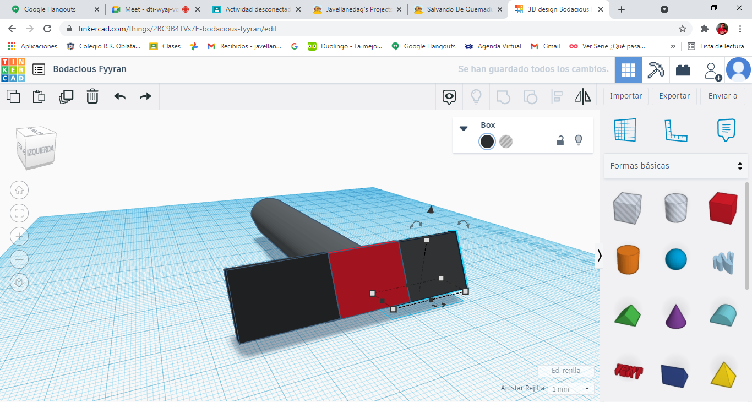Viewport: 752px width, 402px height.
Task: Click the Enviar a button
Action: pyautogui.click(x=723, y=96)
